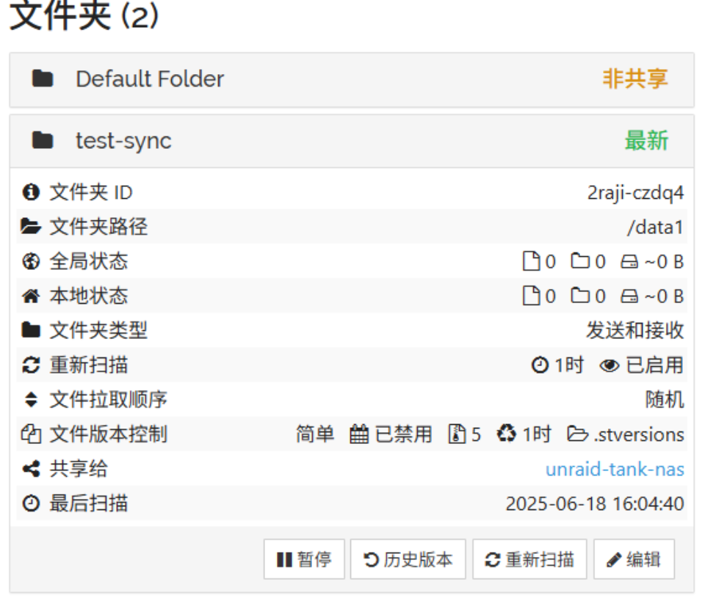Click the share icon next to 共享给
Viewport: 705px width, 601px height.
(30, 469)
